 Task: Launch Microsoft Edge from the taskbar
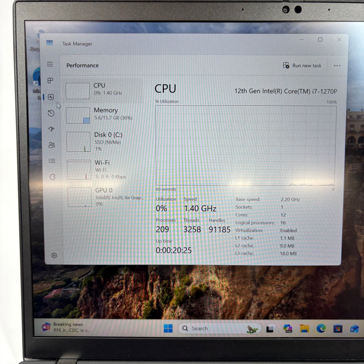point(321,328)
